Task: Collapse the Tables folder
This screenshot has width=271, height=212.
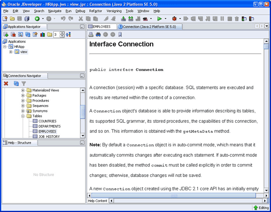Action: pyautogui.click(x=23, y=116)
